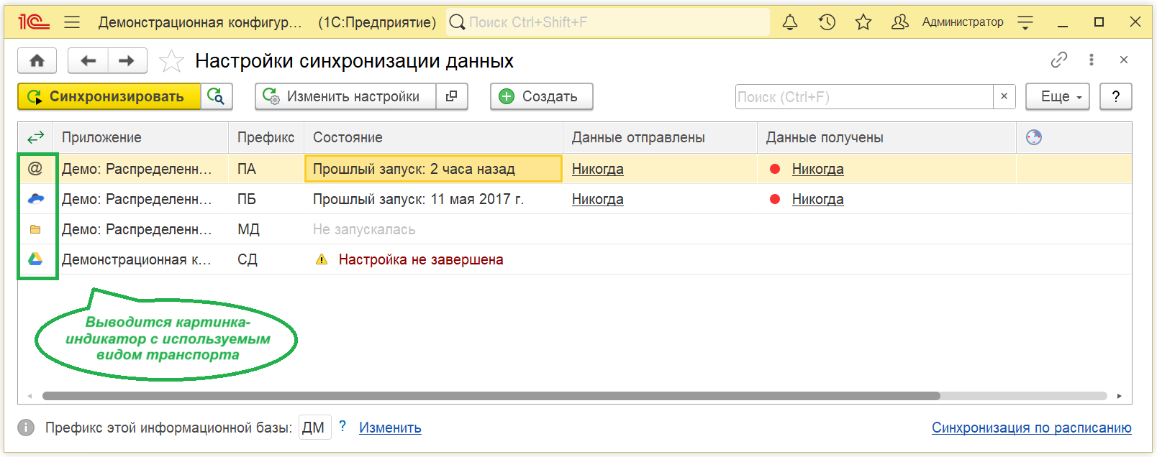Navigate back with the left arrow
Image resolution: width=1157 pixels, height=457 pixels.
[88, 60]
